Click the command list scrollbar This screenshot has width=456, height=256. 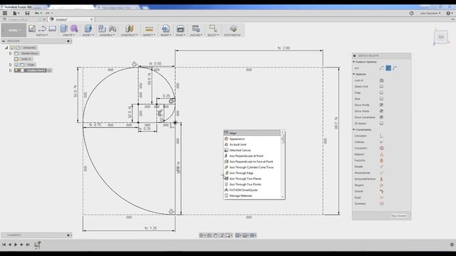(x=283, y=164)
